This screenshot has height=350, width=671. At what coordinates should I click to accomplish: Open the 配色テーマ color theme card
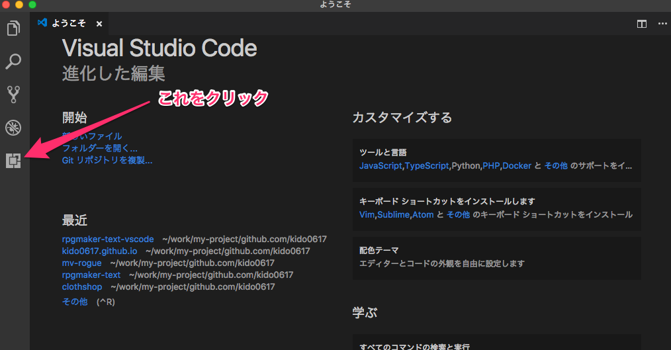point(496,258)
